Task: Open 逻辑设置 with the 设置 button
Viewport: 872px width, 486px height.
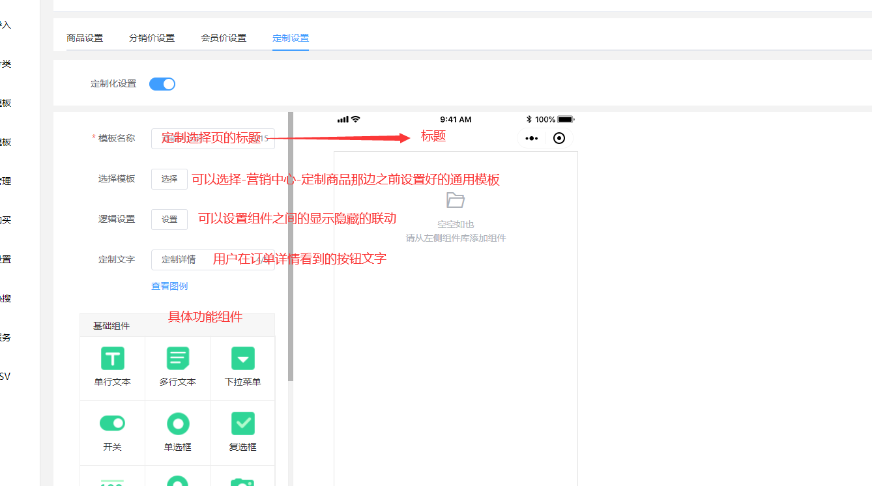Action: point(169,220)
